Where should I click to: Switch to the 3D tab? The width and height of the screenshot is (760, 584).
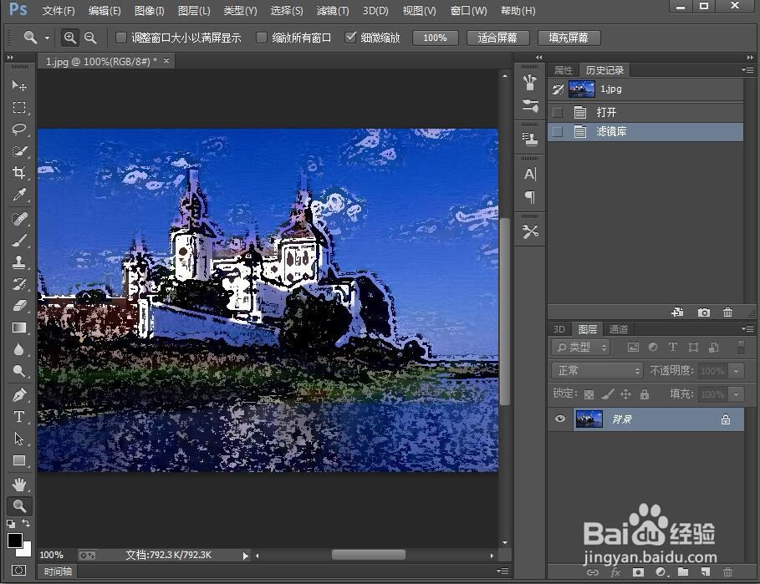coord(559,329)
